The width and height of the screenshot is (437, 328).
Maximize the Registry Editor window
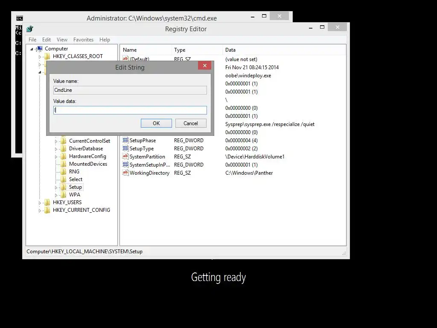tap(322, 27)
